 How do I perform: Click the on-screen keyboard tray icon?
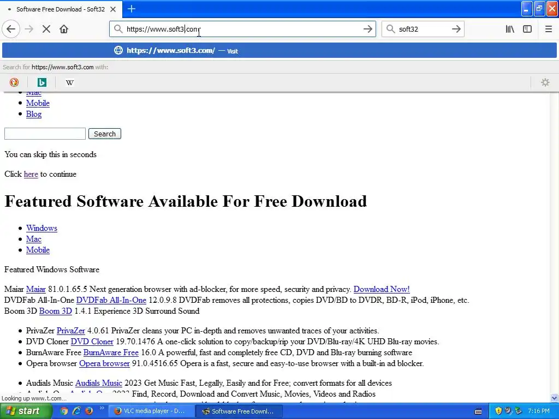click(478, 411)
